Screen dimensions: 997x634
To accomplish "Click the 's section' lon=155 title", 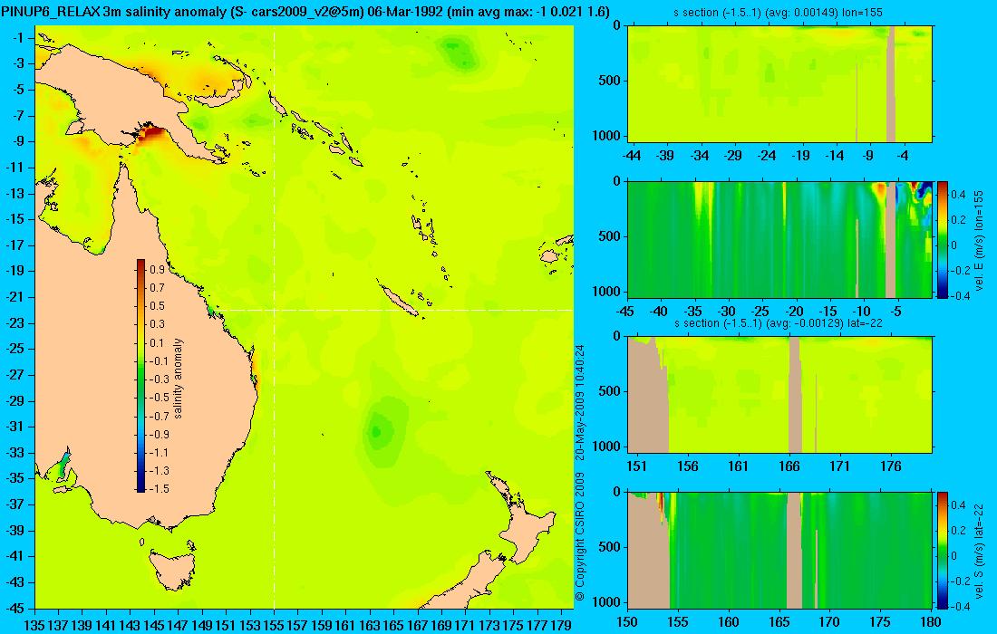I will (x=779, y=12).
